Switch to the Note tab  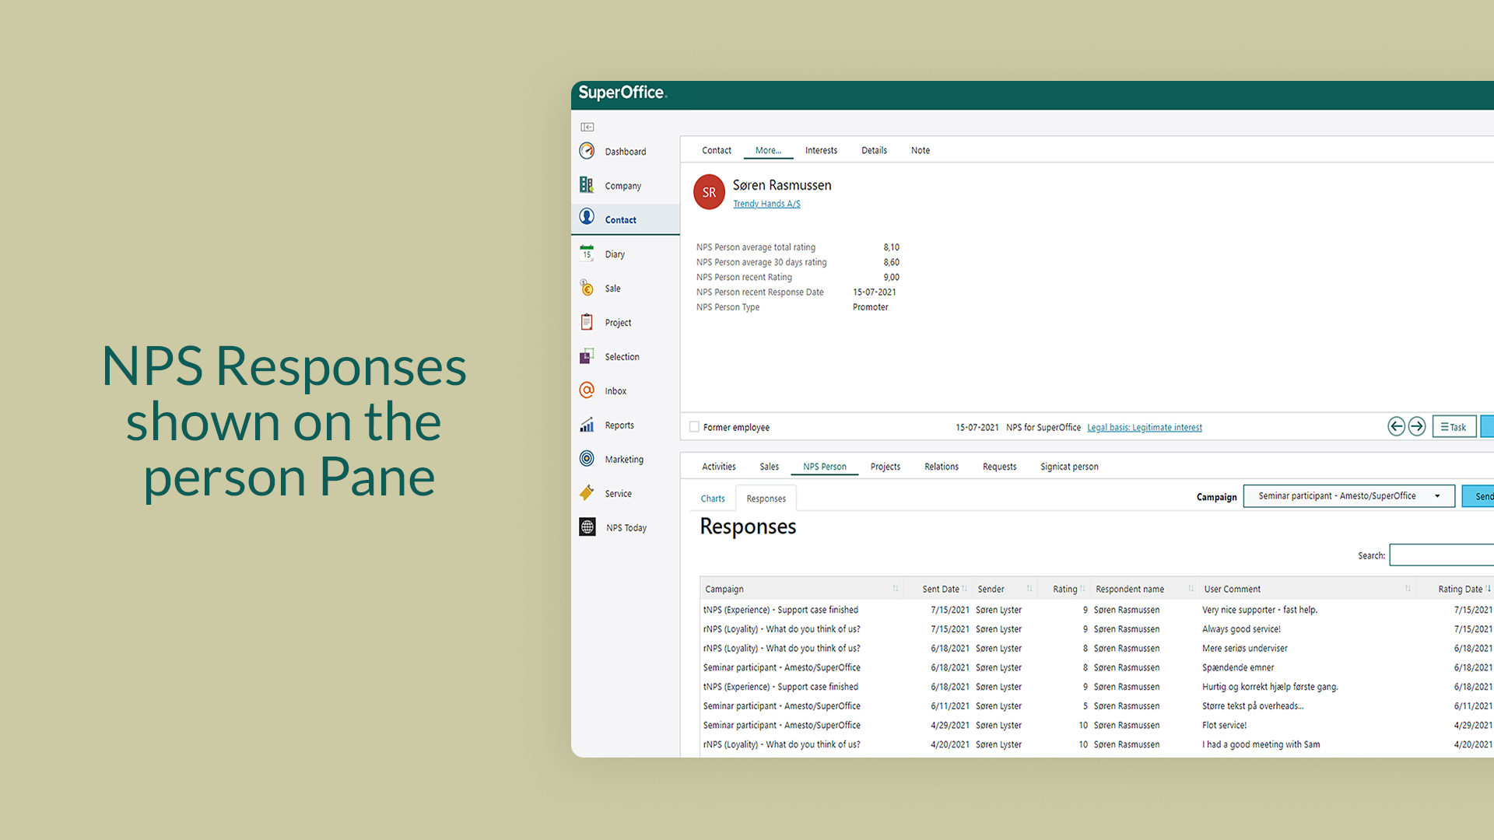921,150
